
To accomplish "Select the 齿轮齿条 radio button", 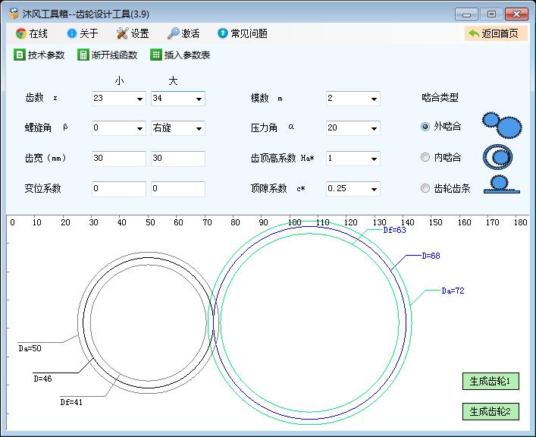I will click(x=425, y=188).
